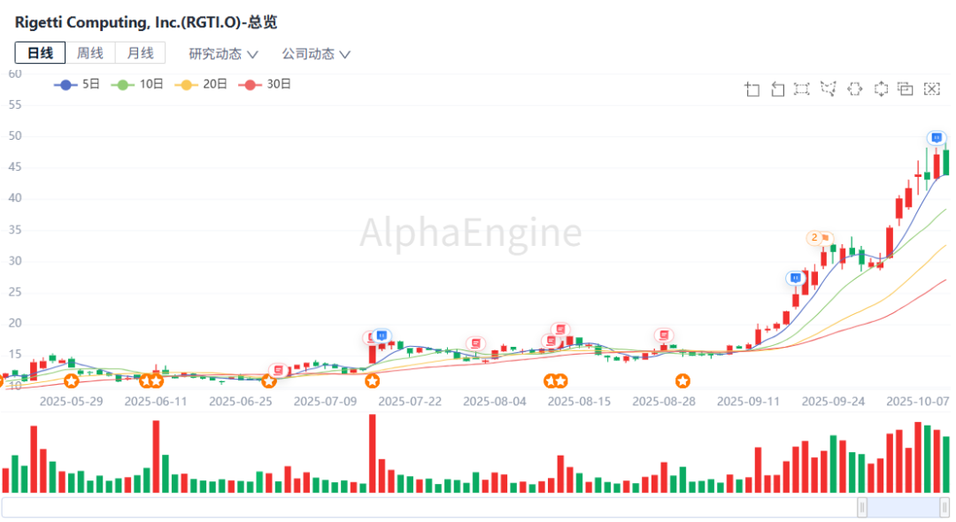Open the blue marker near the 50 price level
Viewport: 956px width, 522px height.
937,138
